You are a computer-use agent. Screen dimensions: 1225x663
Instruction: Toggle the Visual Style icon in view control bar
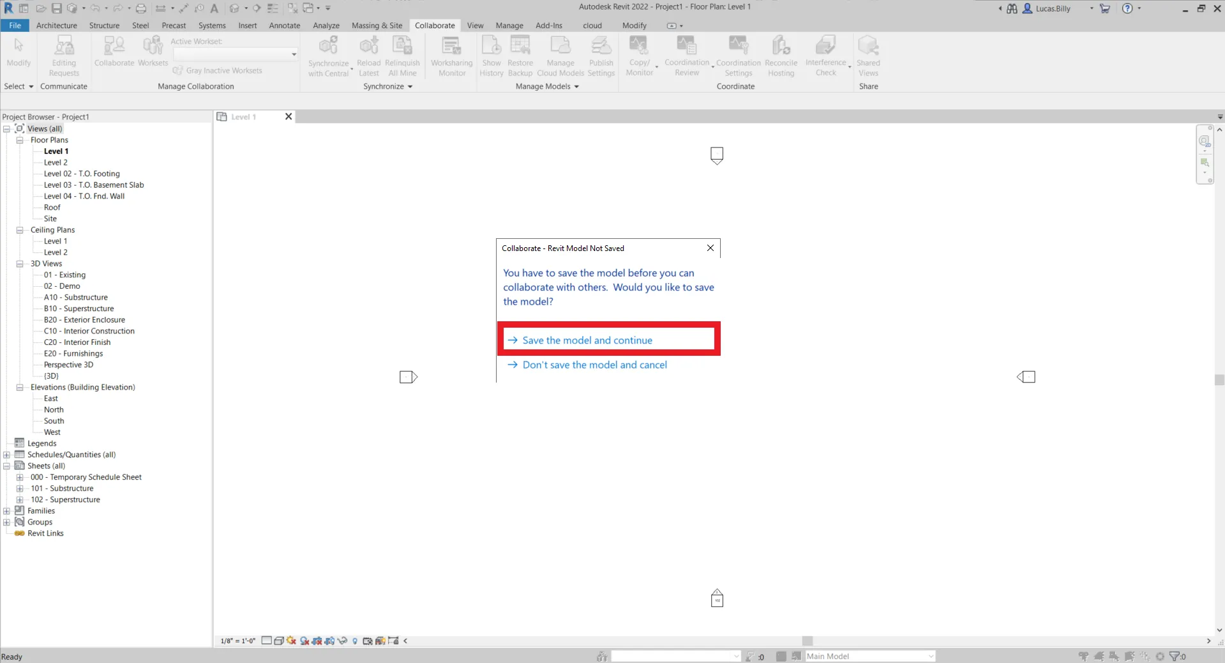pos(279,641)
